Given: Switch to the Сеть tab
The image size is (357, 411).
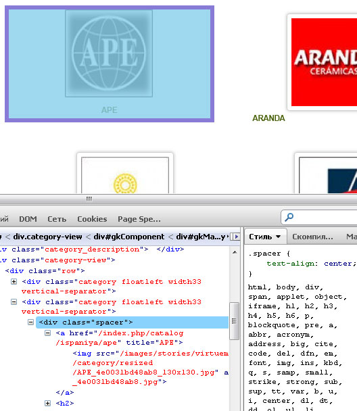Looking at the screenshot, I should [57, 219].
